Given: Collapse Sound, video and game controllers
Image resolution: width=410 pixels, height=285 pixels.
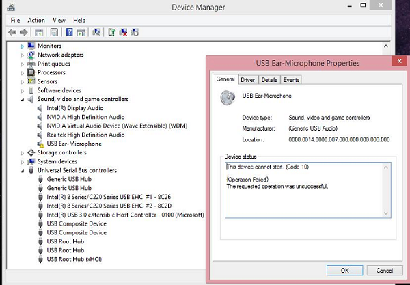Looking at the screenshot, I should click(x=23, y=100).
